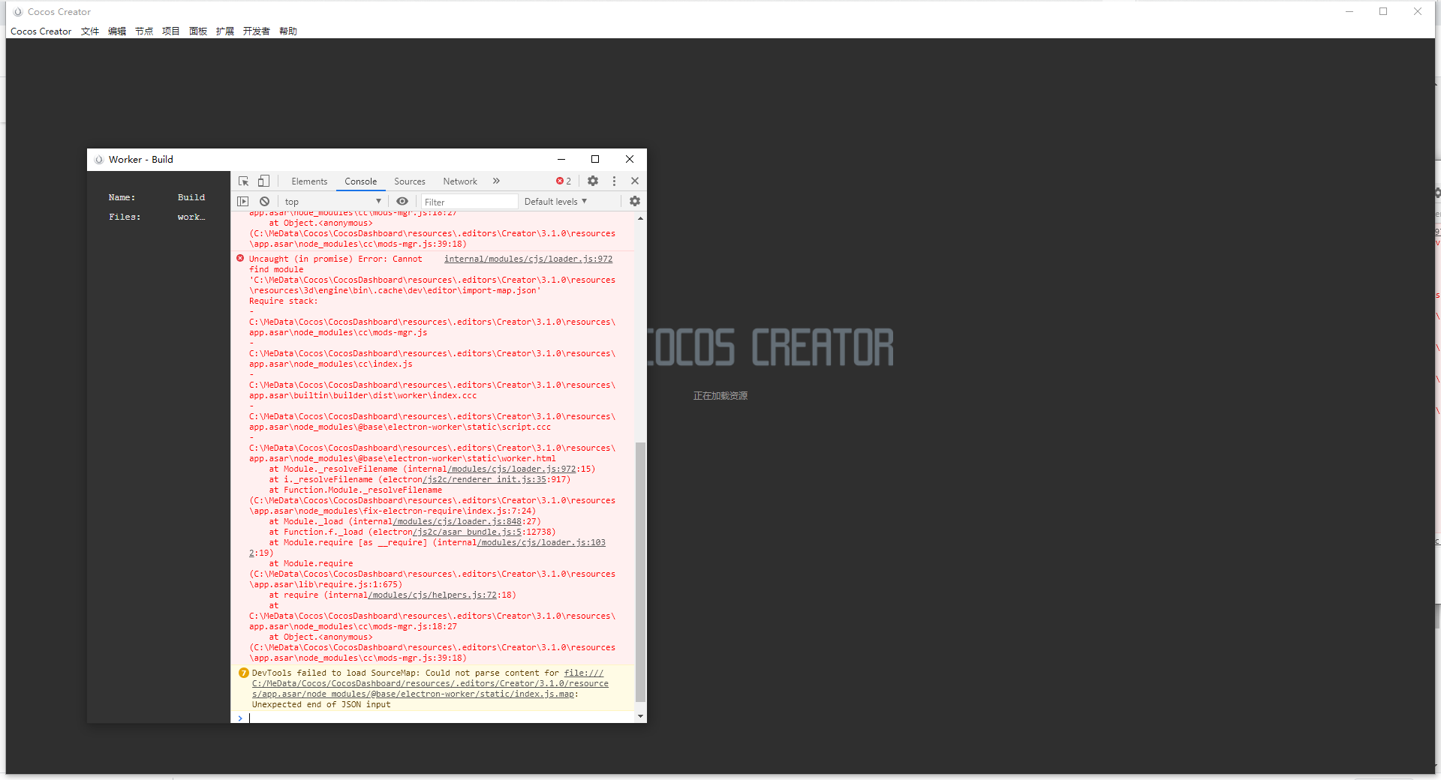
Task: Close the Worker - Build window
Action: point(630,159)
